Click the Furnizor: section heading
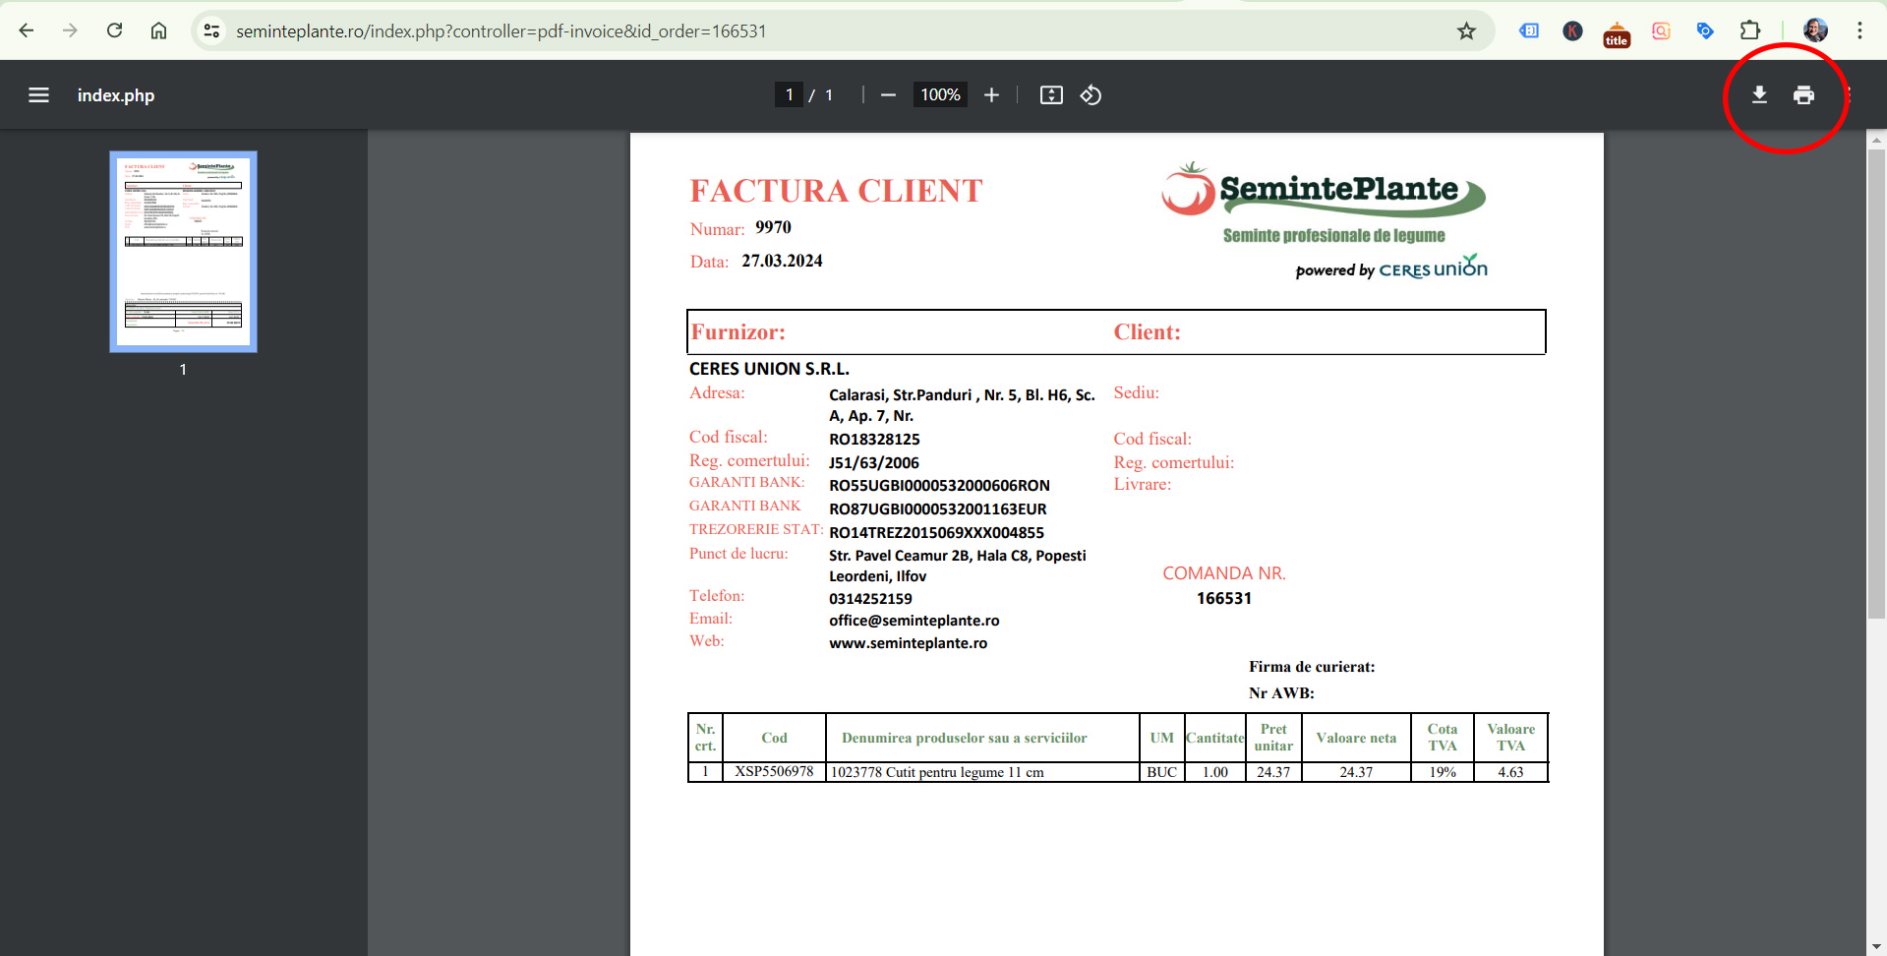Screen dimensions: 1887x956 [738, 332]
